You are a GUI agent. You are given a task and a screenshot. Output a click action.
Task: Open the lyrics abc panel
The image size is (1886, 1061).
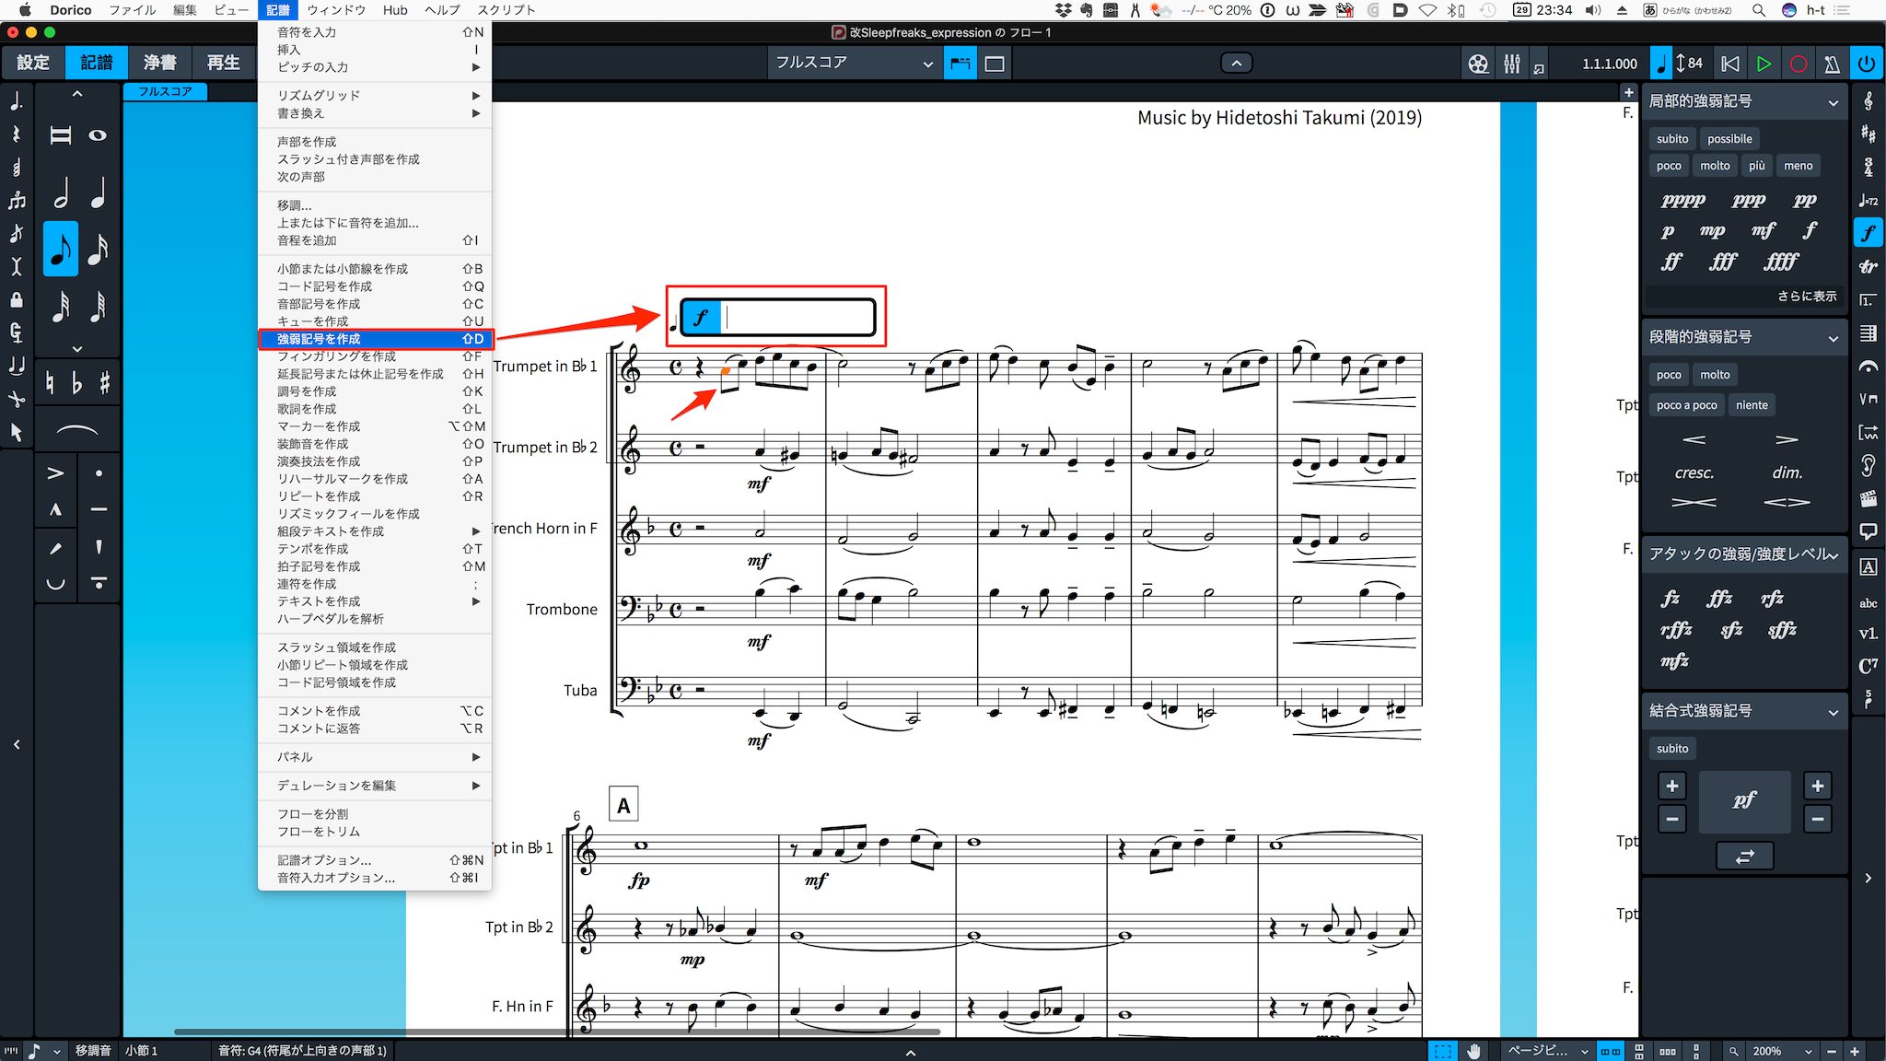[x=1868, y=603]
